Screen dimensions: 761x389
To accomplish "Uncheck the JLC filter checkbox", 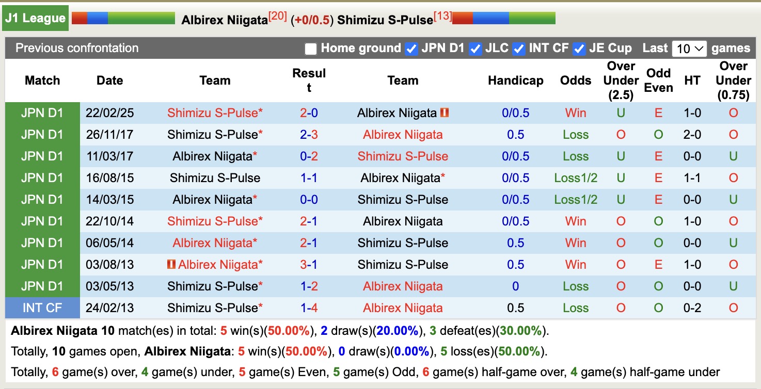I will (x=474, y=48).
